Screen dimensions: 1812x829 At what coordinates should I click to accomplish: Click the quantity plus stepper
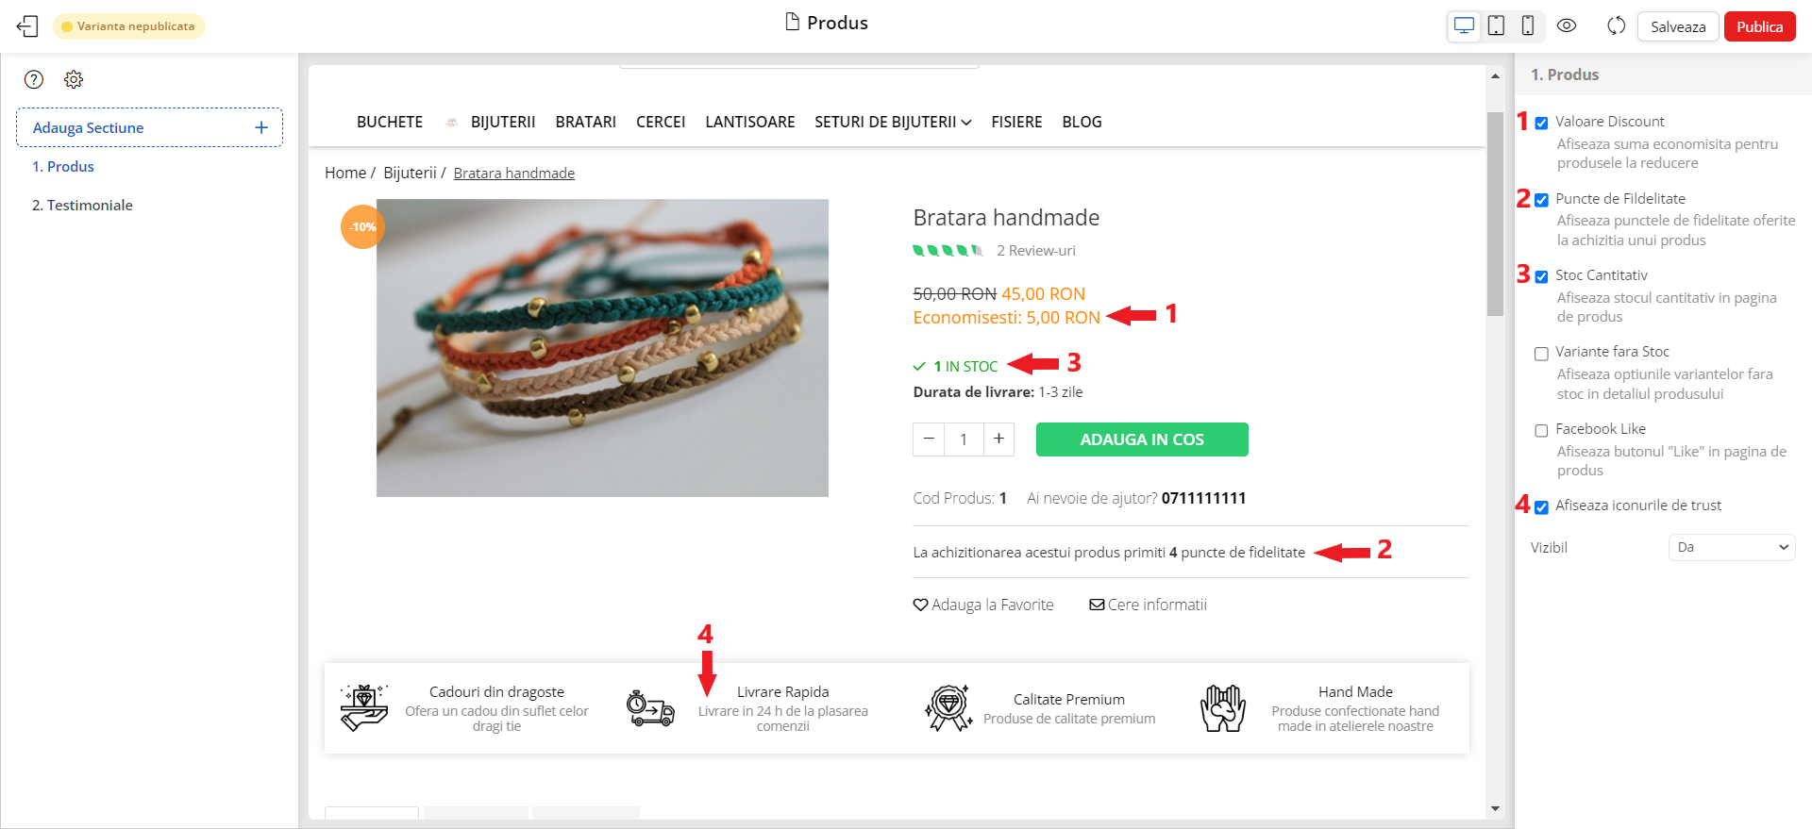(x=998, y=439)
